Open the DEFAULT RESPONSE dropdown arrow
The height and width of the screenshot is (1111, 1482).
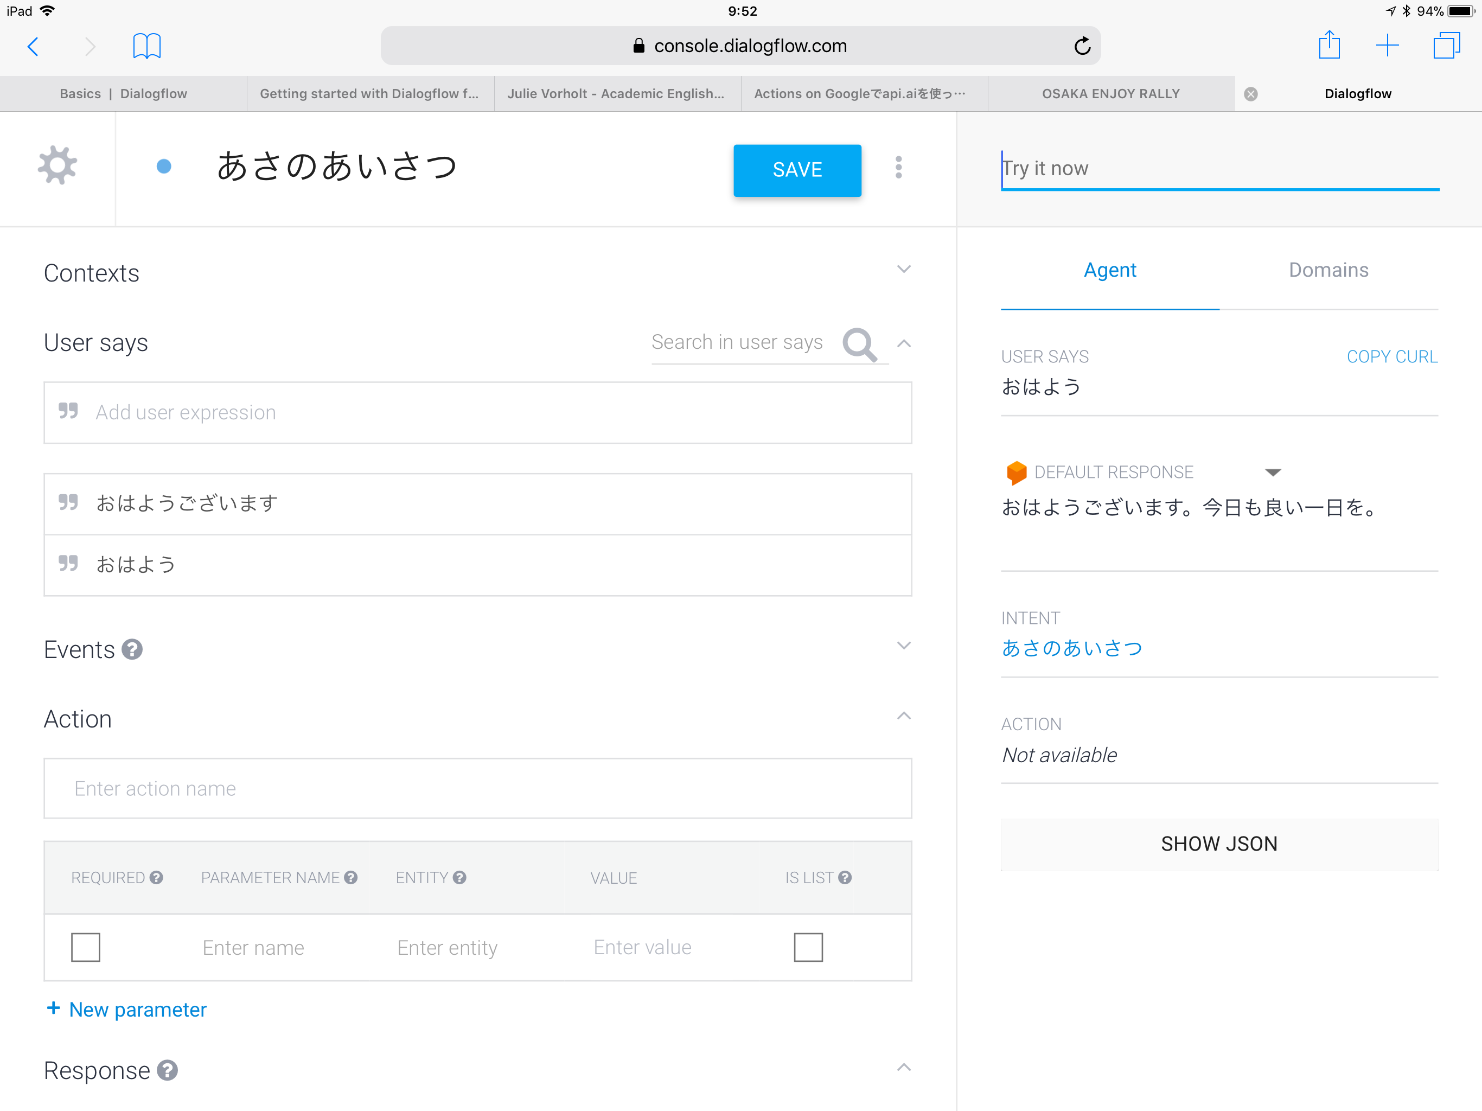pos(1273,473)
